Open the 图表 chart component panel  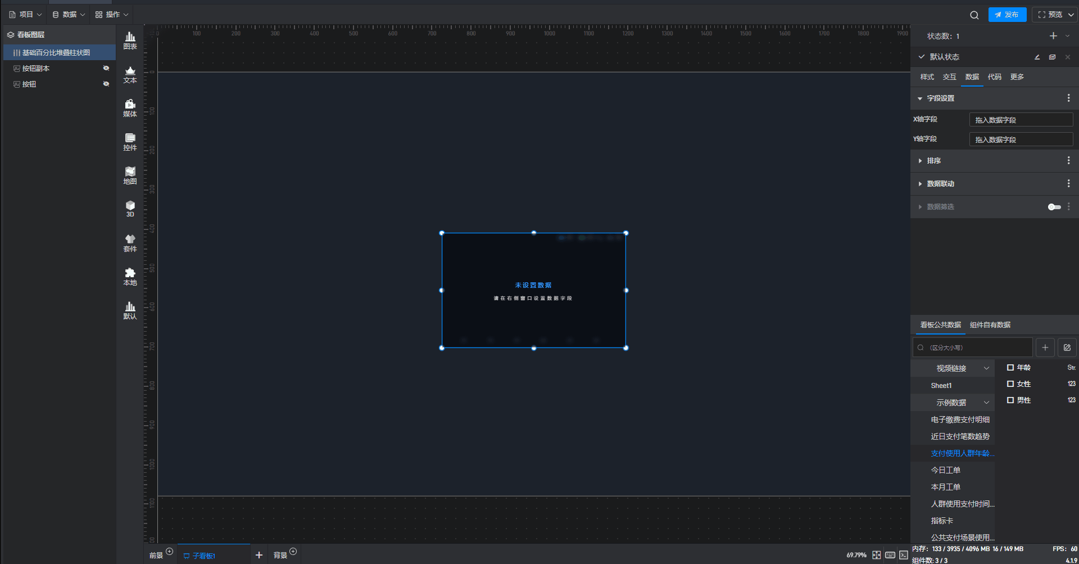tap(130, 40)
